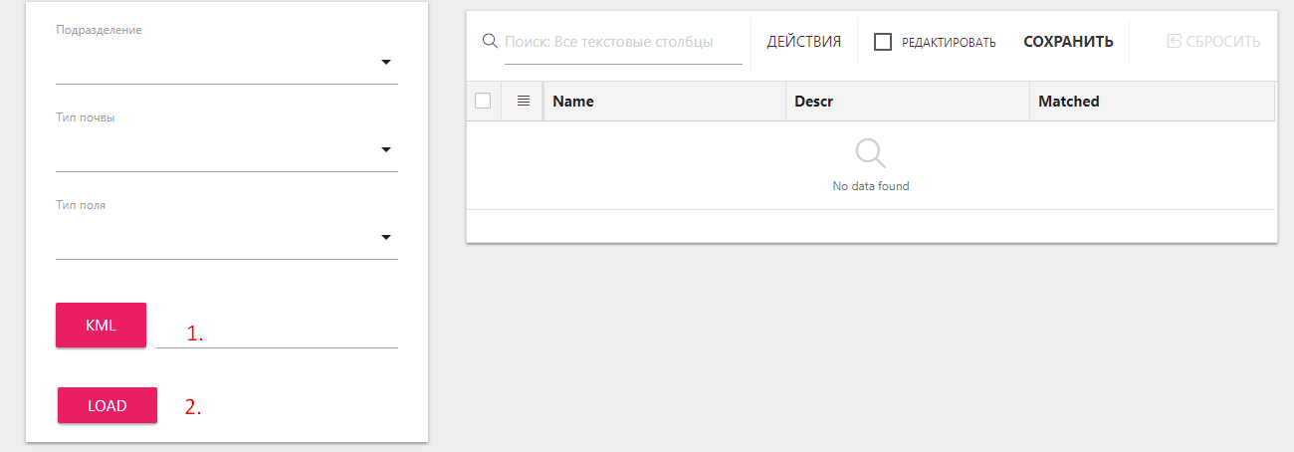Click the search magnifier icon in grid toolbar
Viewport: 1294px width, 452px height.
pos(490,41)
